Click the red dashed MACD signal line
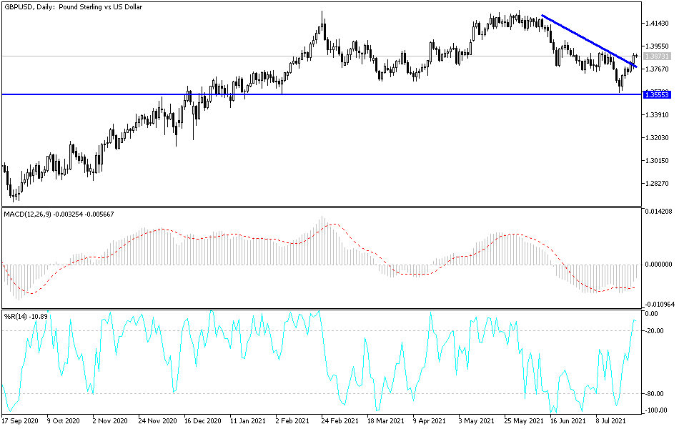Screen dimensions: 679x429 coord(164,230)
